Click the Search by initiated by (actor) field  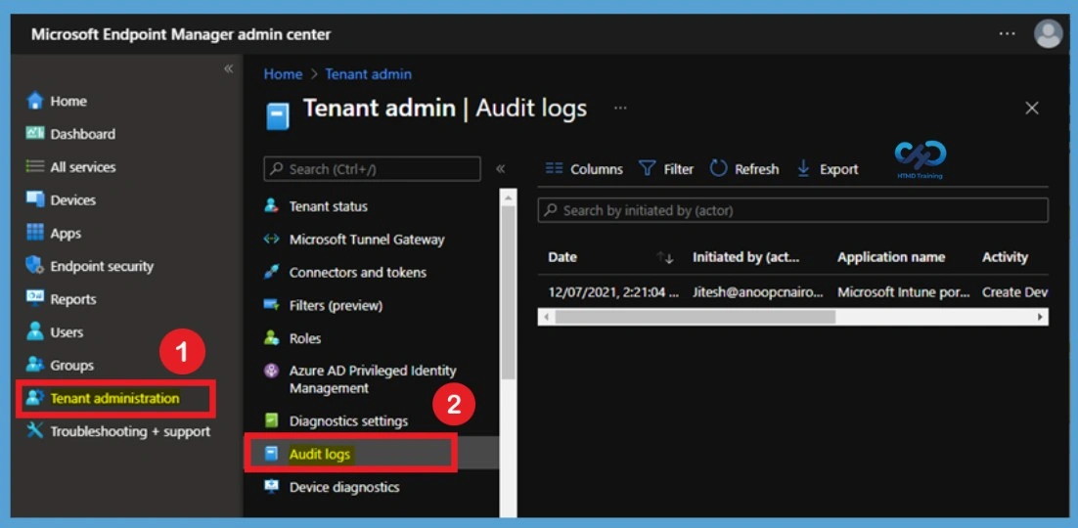point(792,210)
